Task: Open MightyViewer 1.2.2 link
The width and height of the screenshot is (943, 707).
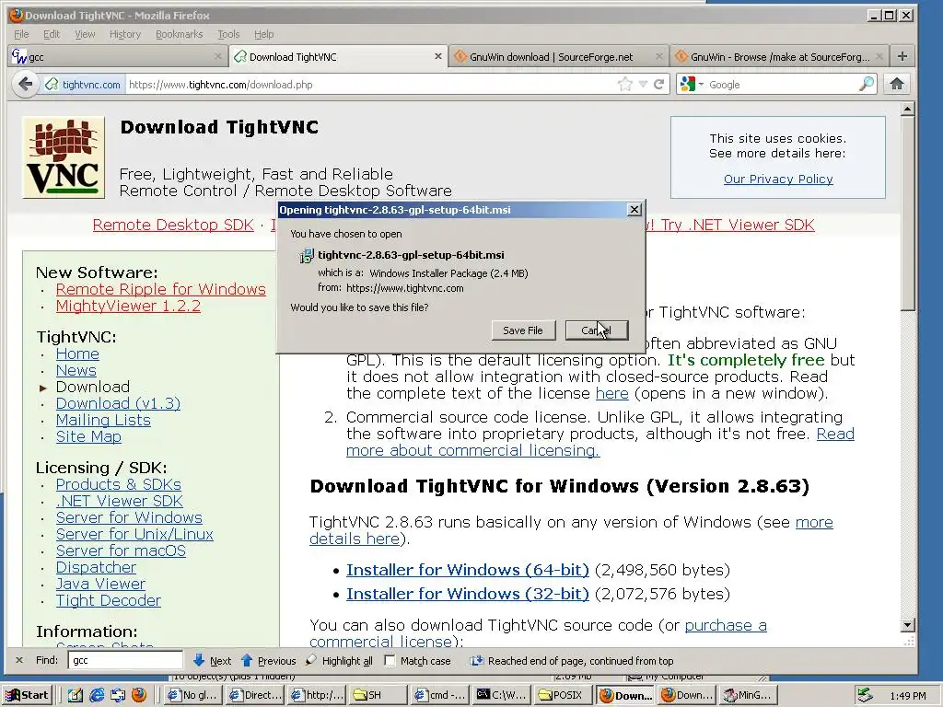Action: 128,306
